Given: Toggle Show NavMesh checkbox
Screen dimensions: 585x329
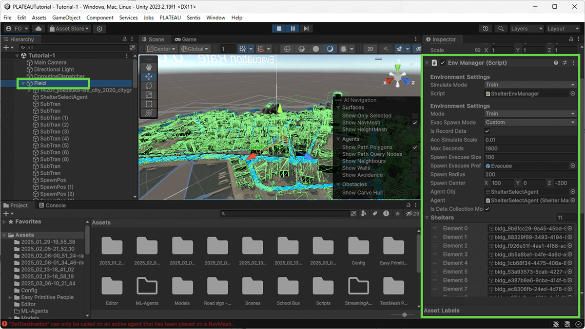Looking at the screenshot, I should 415,123.
